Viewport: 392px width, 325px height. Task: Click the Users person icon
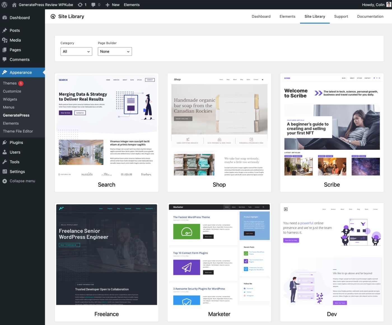coord(4,152)
